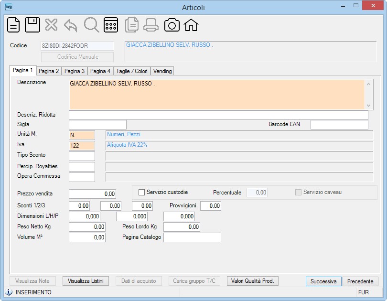Click the camera snapshot icon
This screenshot has height=301, width=387.
(x=172, y=25)
